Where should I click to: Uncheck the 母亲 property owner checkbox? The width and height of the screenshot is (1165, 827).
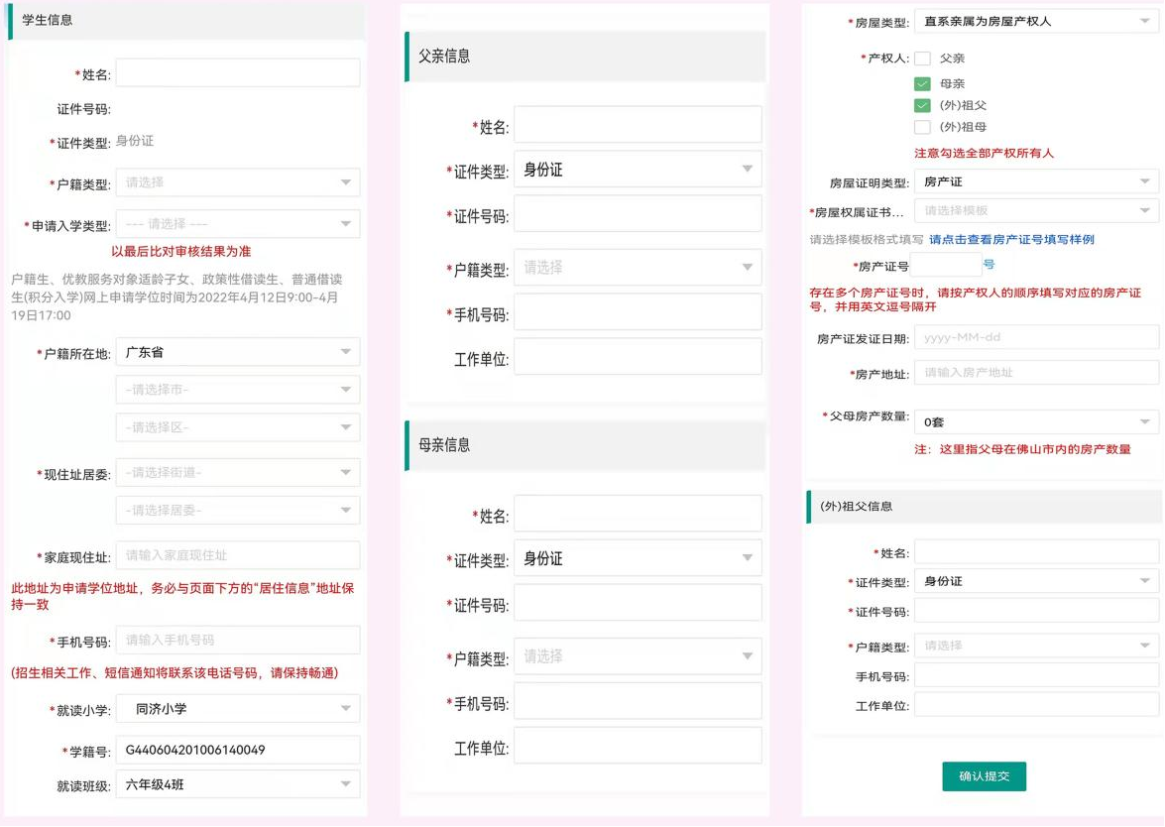(x=922, y=84)
